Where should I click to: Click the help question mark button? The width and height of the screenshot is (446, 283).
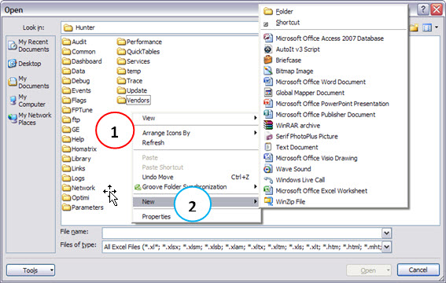[x=423, y=9]
